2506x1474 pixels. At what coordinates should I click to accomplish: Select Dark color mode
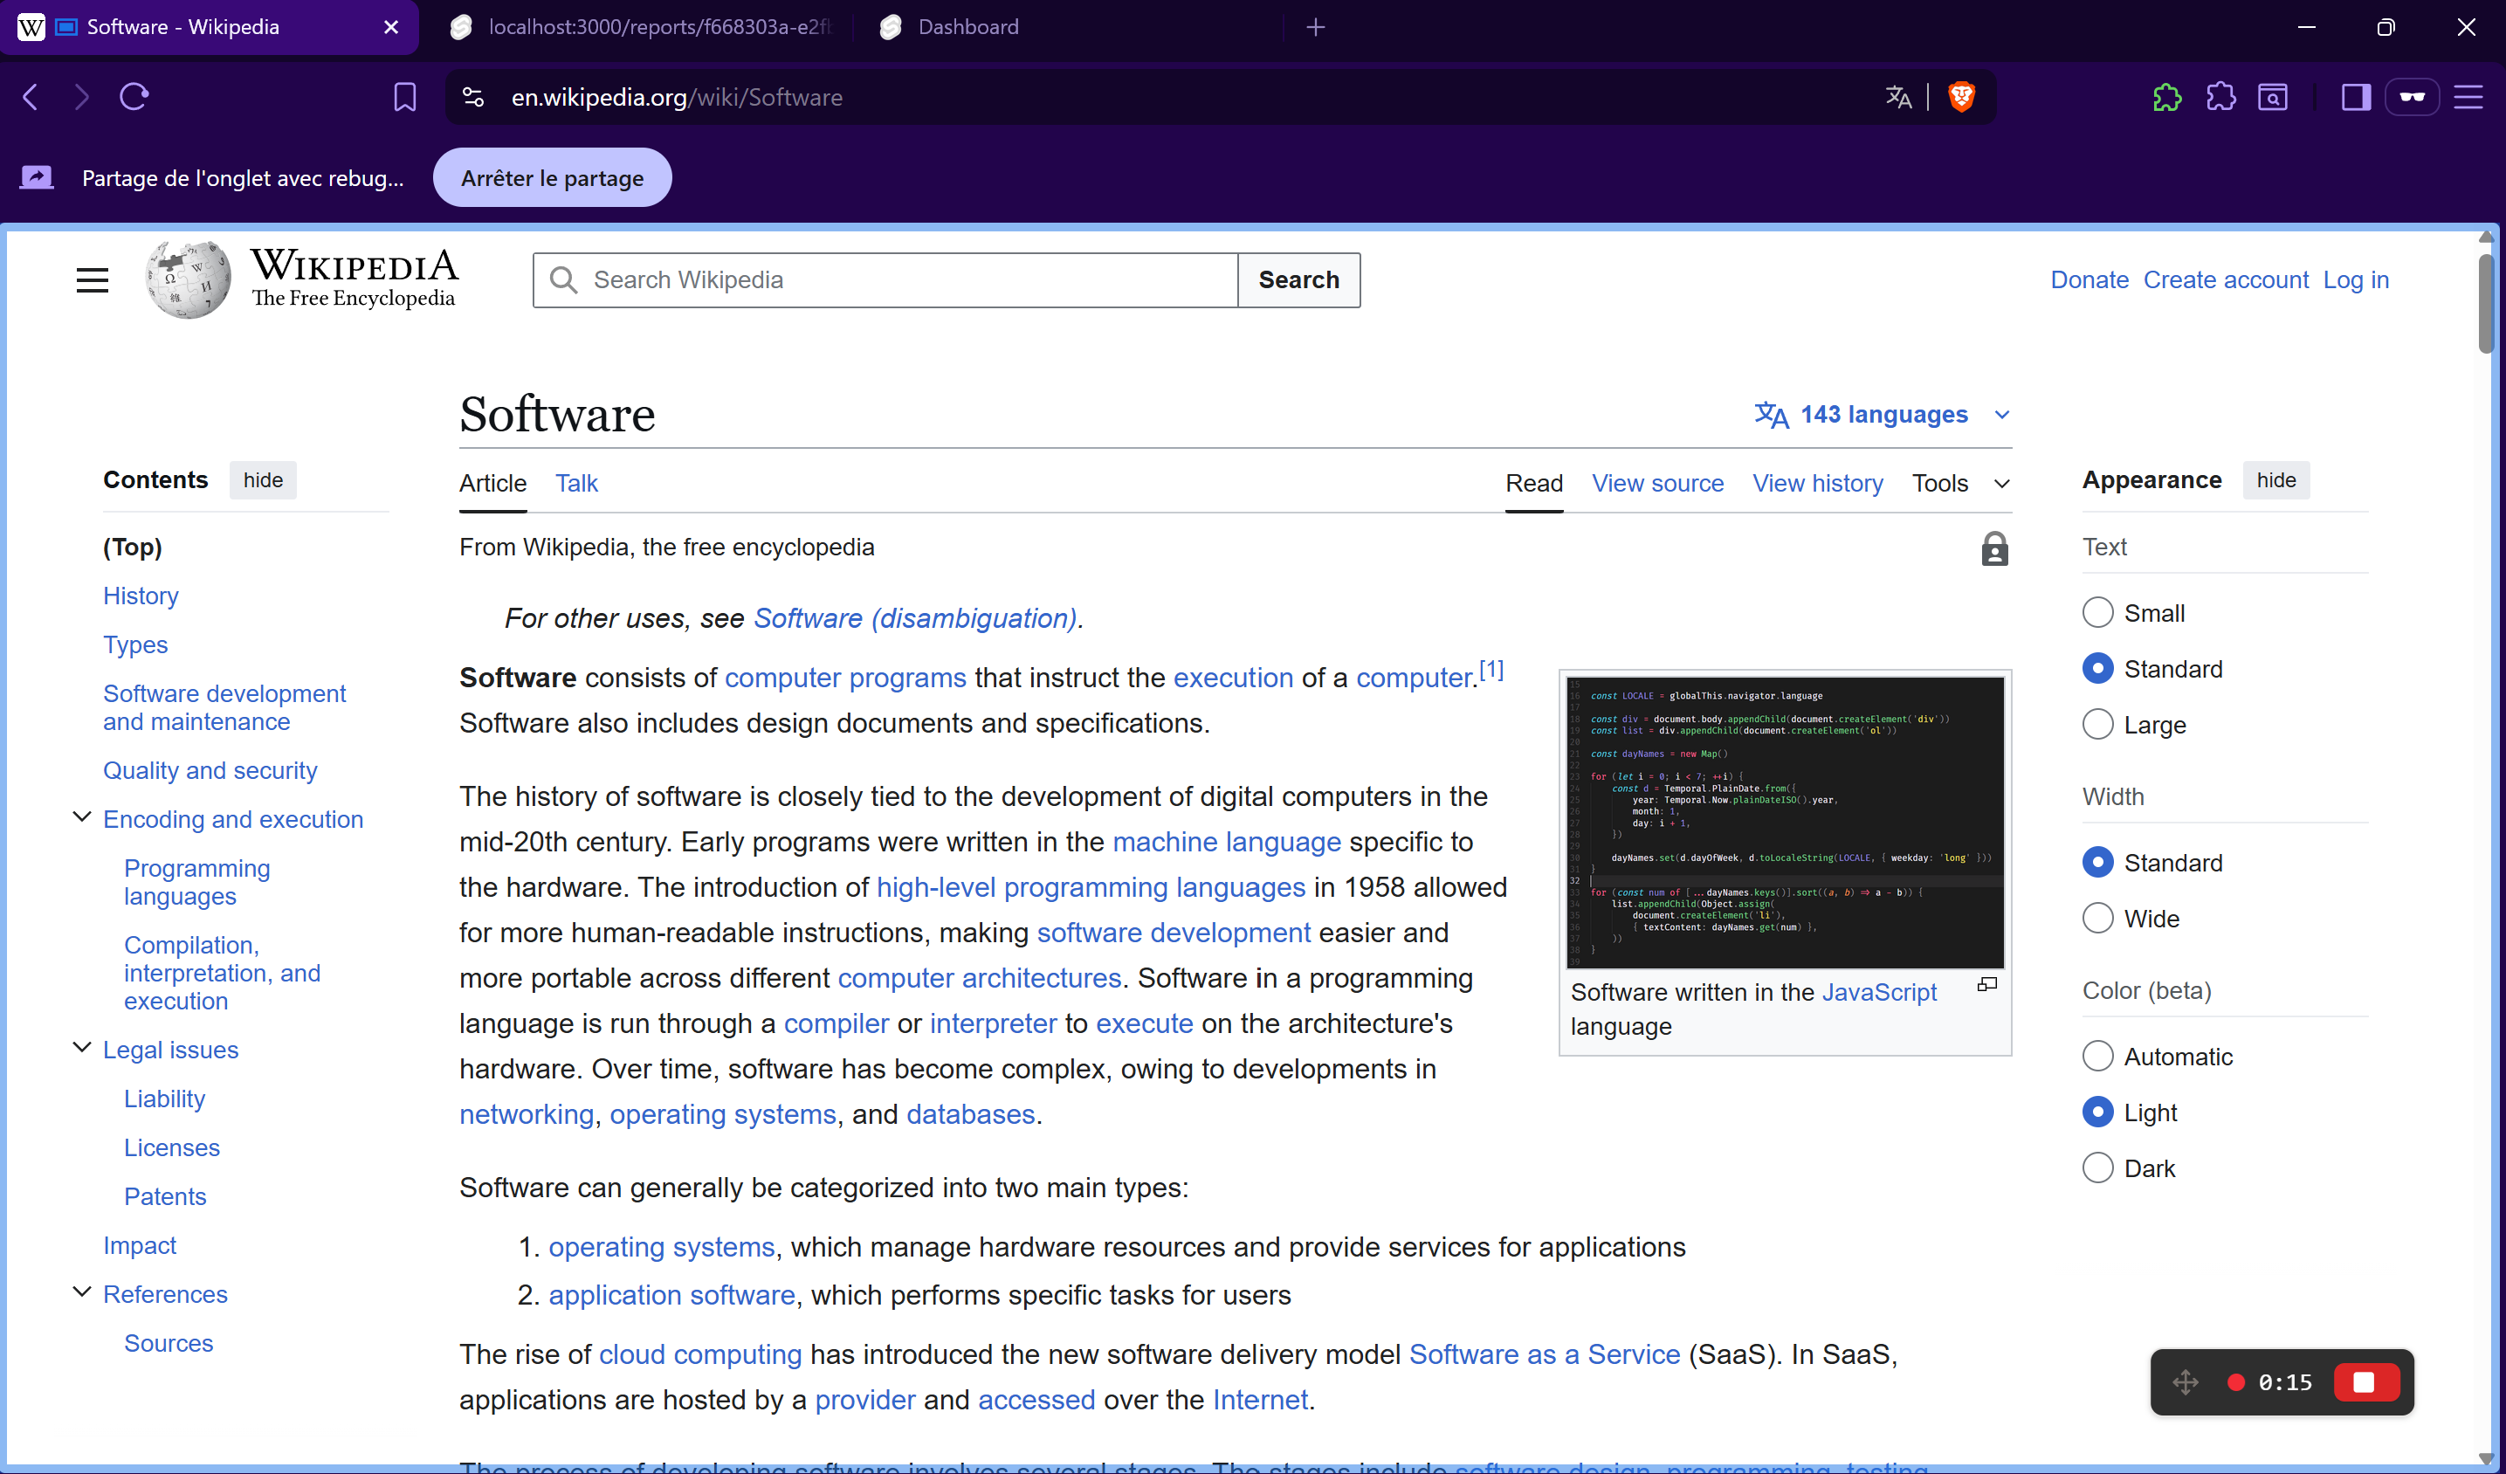coord(2097,1167)
